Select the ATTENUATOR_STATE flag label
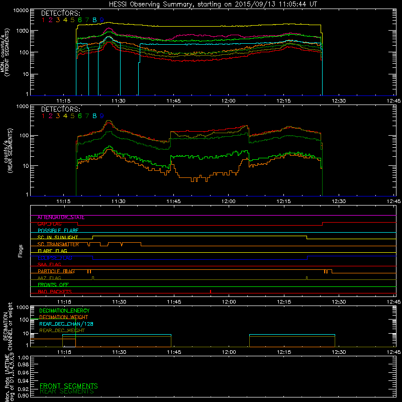 (x=61, y=218)
